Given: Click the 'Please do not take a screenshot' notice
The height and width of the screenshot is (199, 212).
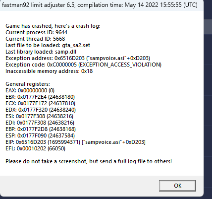Looking at the screenshot, I should click(89, 161).
